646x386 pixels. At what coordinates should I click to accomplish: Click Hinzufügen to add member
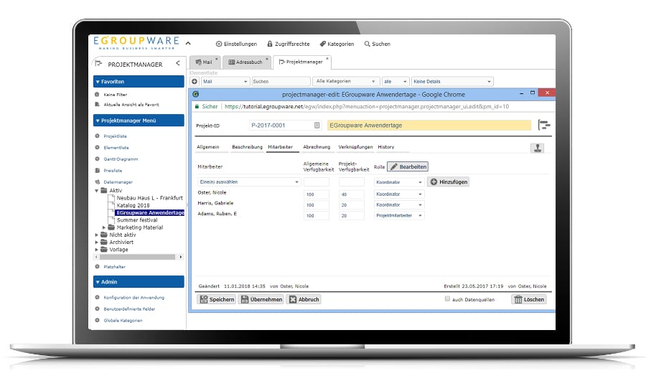coord(448,182)
